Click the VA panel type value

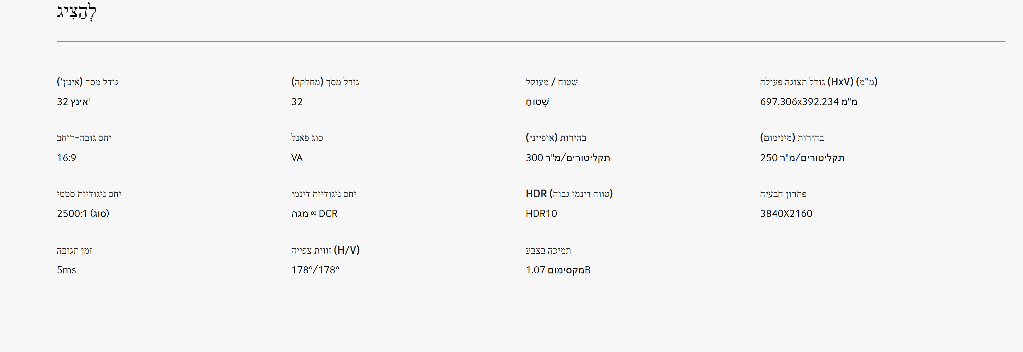[x=297, y=158]
